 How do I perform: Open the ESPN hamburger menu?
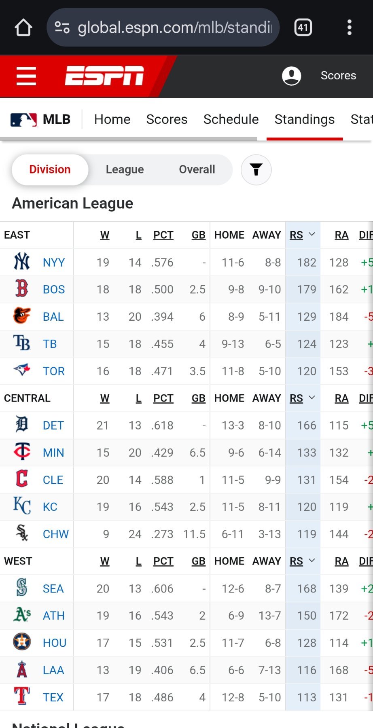[26, 76]
